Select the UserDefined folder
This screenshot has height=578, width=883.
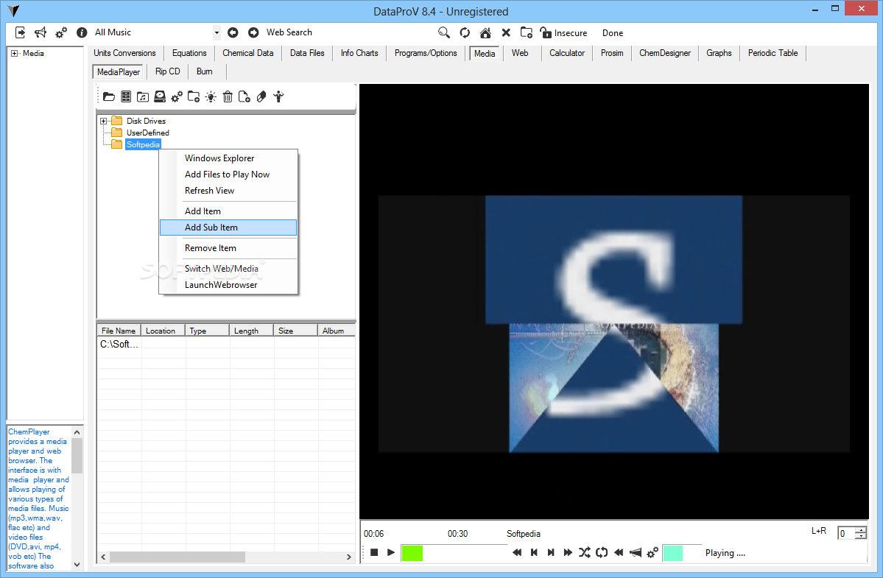[x=147, y=133]
